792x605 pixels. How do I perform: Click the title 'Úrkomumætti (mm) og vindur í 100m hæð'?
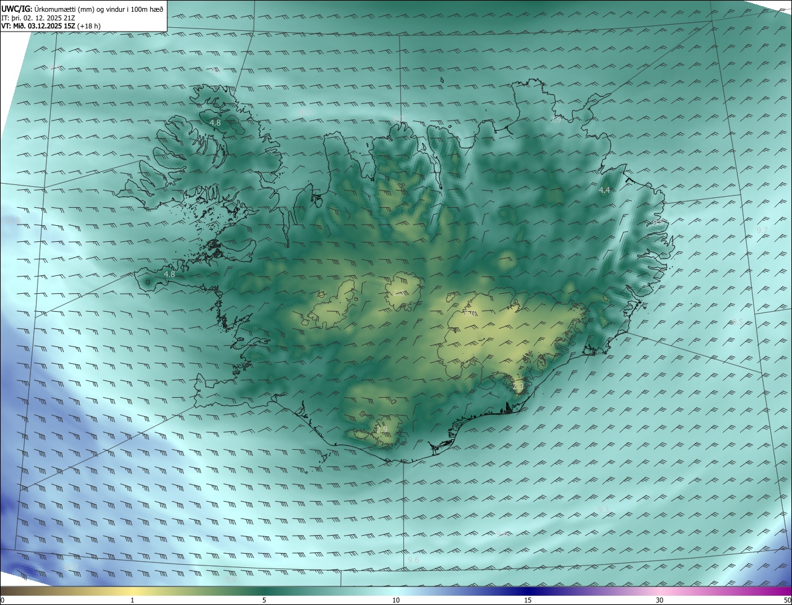pos(100,8)
